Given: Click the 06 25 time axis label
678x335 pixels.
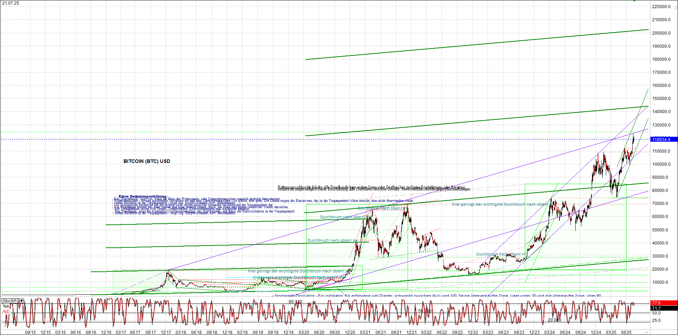Looking at the screenshot, I should tap(626, 333).
